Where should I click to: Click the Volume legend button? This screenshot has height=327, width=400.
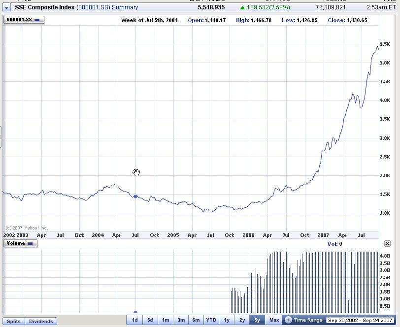click(20, 243)
